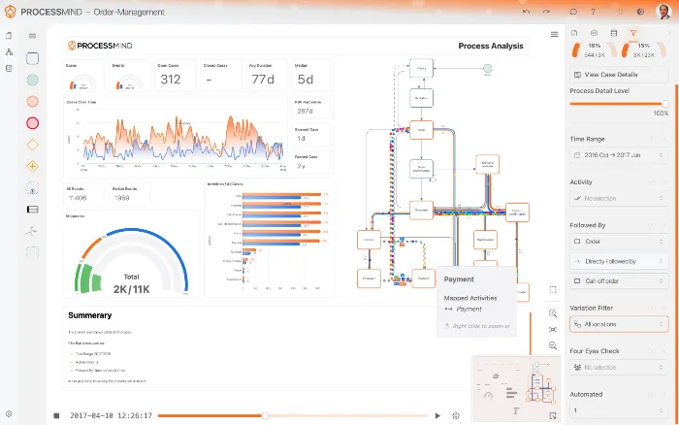The image size is (679, 425).
Task: Open the comments speech bubble icon
Action: click(573, 12)
